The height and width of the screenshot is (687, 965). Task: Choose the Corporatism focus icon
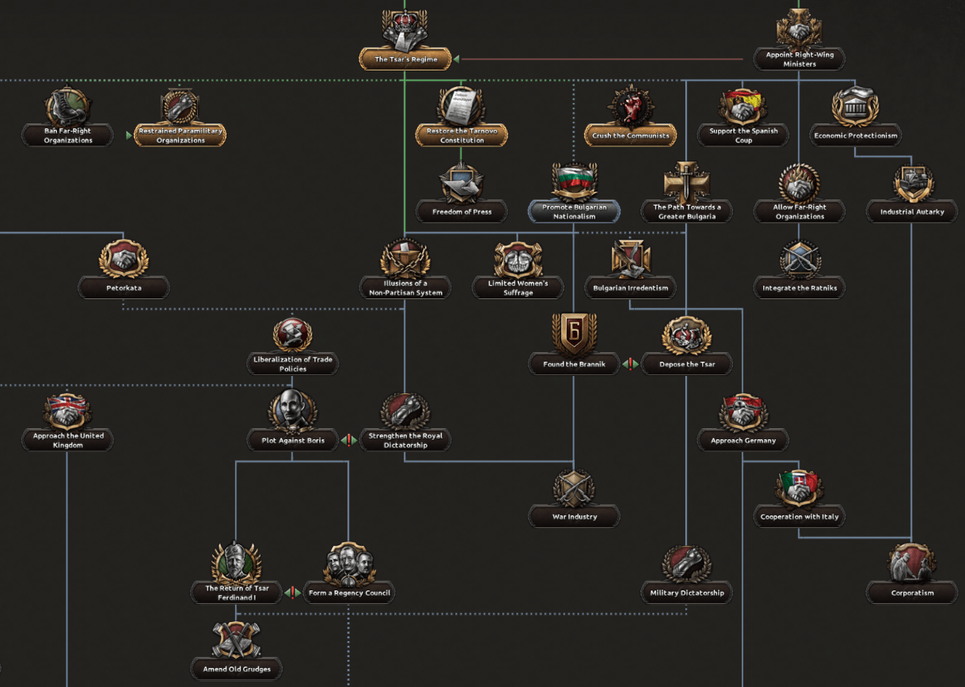click(x=912, y=564)
